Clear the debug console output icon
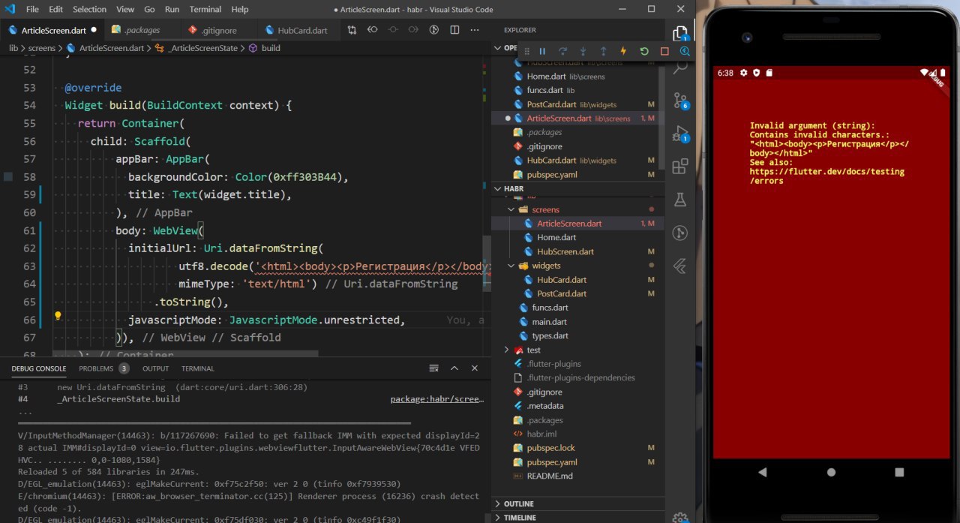 click(x=433, y=368)
